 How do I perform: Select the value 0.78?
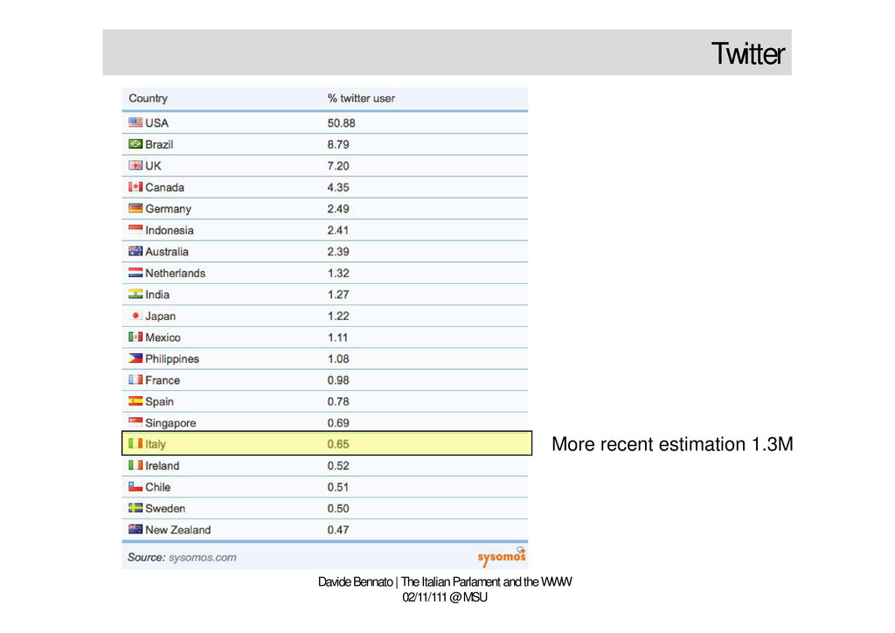point(338,401)
